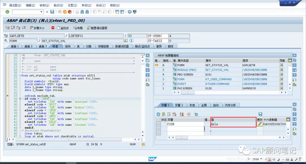Click the Single Step (step into) debugger icon
Image resolution: width=306 pixels, height=164 pixels.
7,28
